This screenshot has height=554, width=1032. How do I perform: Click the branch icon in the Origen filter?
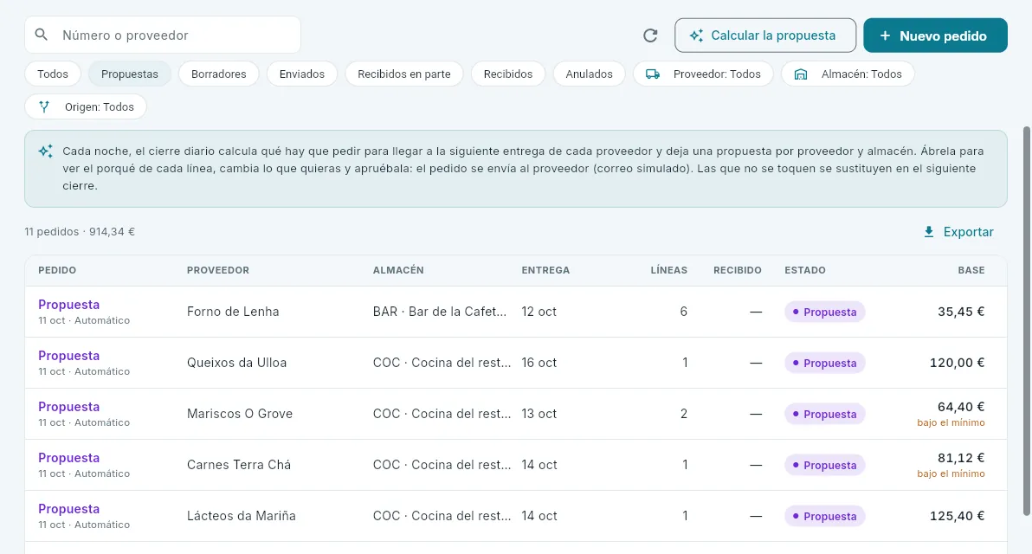tap(44, 106)
